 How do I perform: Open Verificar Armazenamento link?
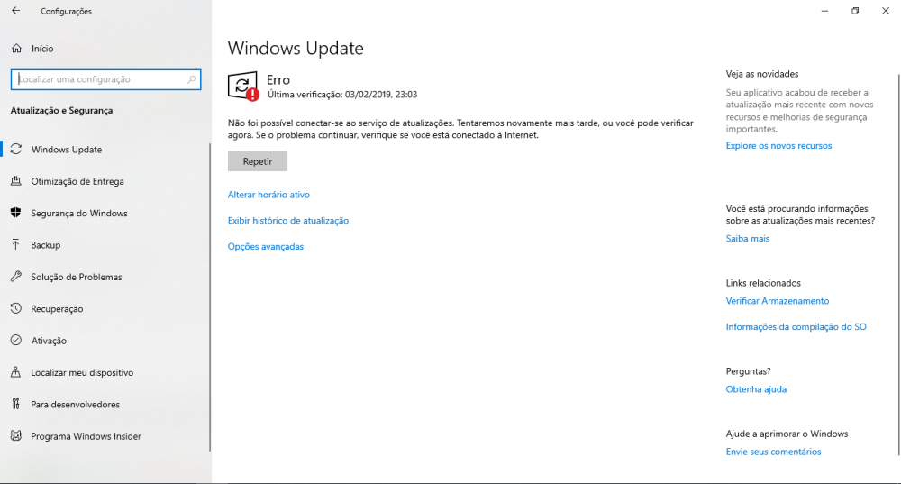tap(778, 301)
